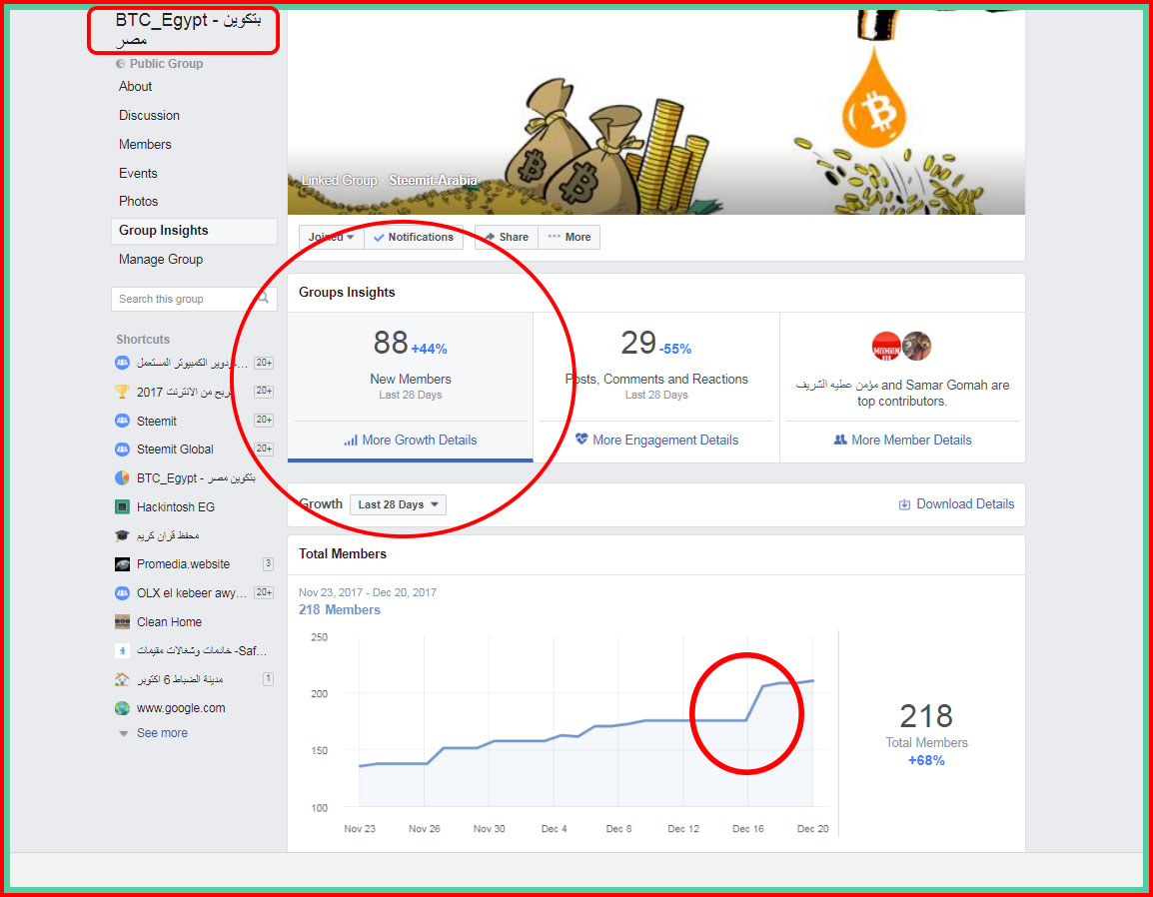Select Group Insights in the sidebar
The image size is (1153, 897).
tap(194, 231)
